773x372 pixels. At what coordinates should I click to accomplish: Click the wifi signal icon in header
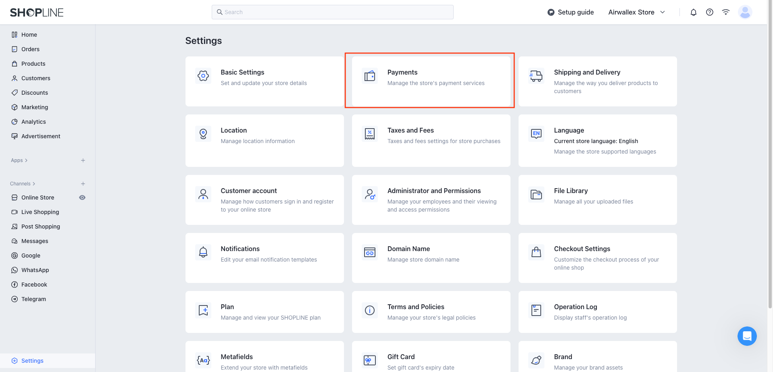point(725,12)
